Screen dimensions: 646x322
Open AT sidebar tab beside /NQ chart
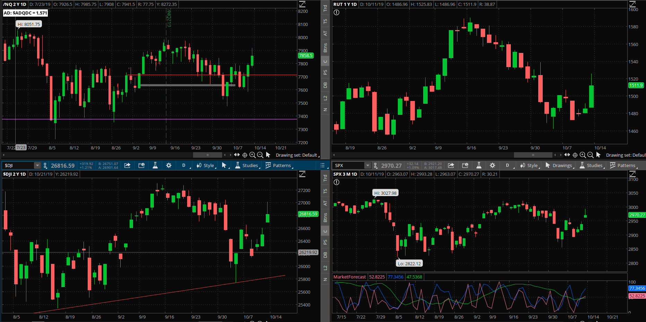pyautogui.click(x=325, y=34)
